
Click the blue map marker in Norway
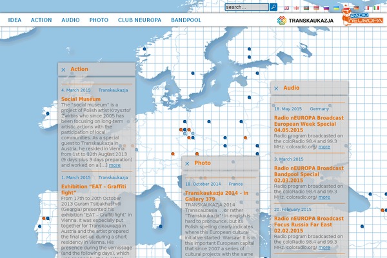pos(144,49)
